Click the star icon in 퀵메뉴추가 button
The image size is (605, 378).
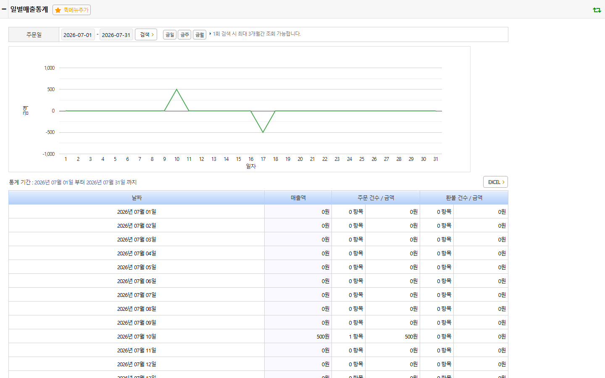tap(58, 10)
